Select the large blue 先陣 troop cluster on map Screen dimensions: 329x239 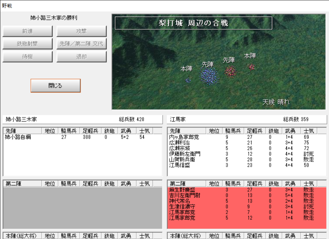[x=209, y=76]
